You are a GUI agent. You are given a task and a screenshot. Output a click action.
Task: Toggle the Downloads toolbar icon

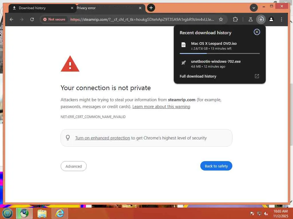(261, 19)
